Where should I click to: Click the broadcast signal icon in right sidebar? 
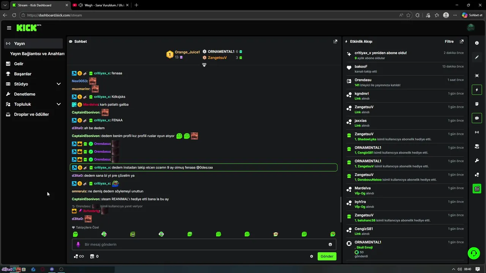coord(477,132)
